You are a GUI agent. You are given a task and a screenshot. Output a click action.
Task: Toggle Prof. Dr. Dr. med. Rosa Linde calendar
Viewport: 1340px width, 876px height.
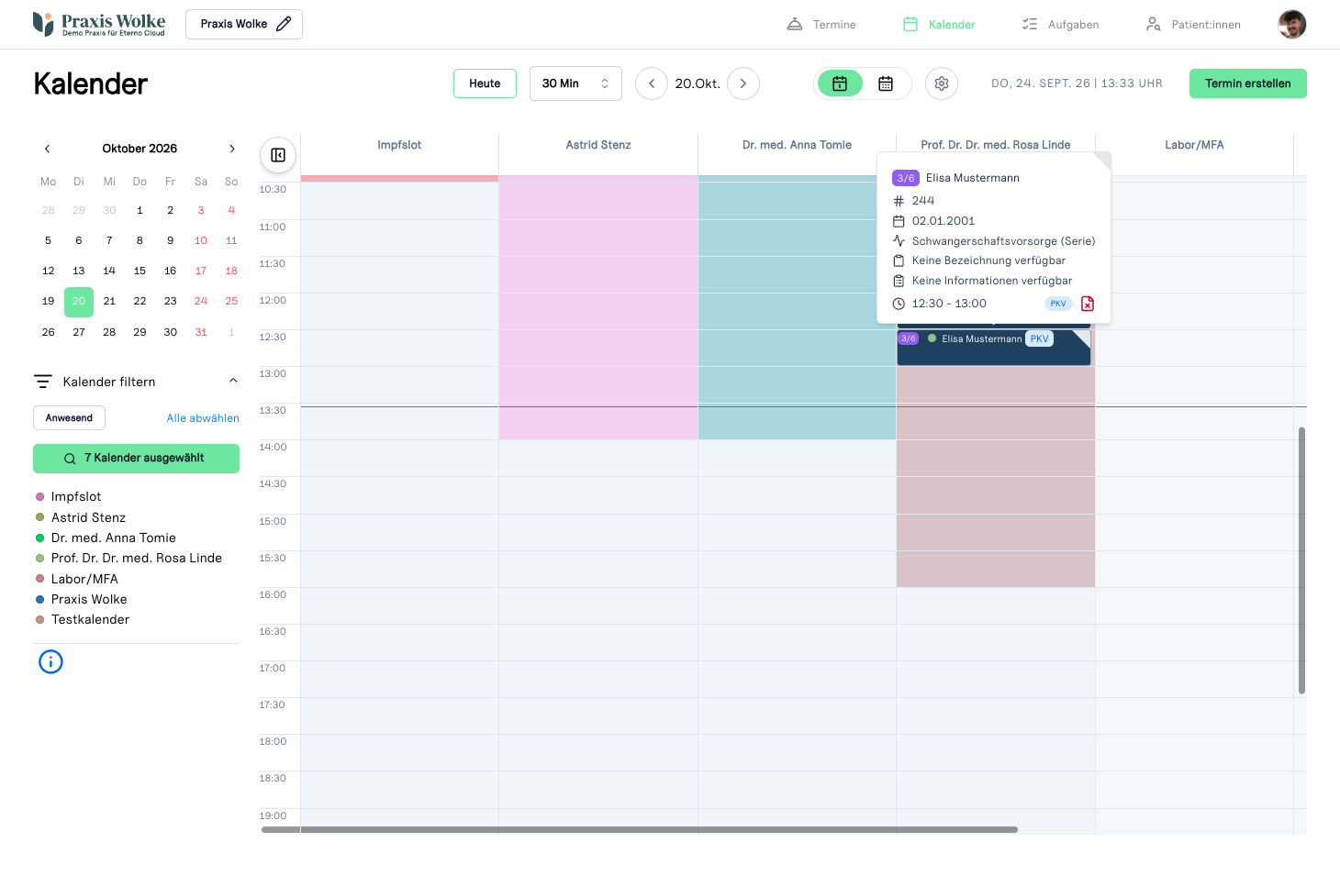128,558
